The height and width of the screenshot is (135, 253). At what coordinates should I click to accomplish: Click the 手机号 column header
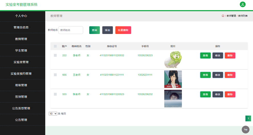145,46
